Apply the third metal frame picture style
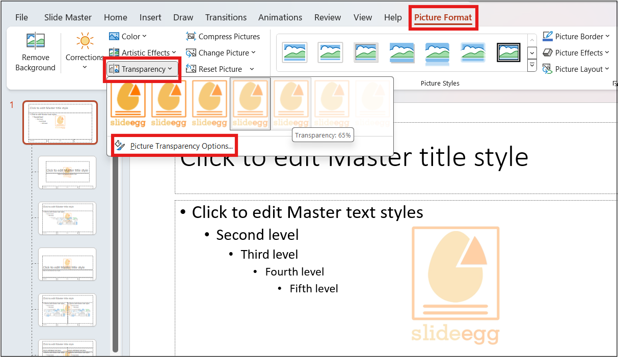This screenshot has height=357, width=618. tap(366, 52)
